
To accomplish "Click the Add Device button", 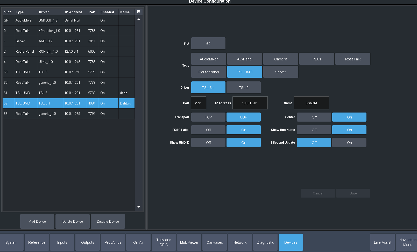I will (x=37, y=221).
